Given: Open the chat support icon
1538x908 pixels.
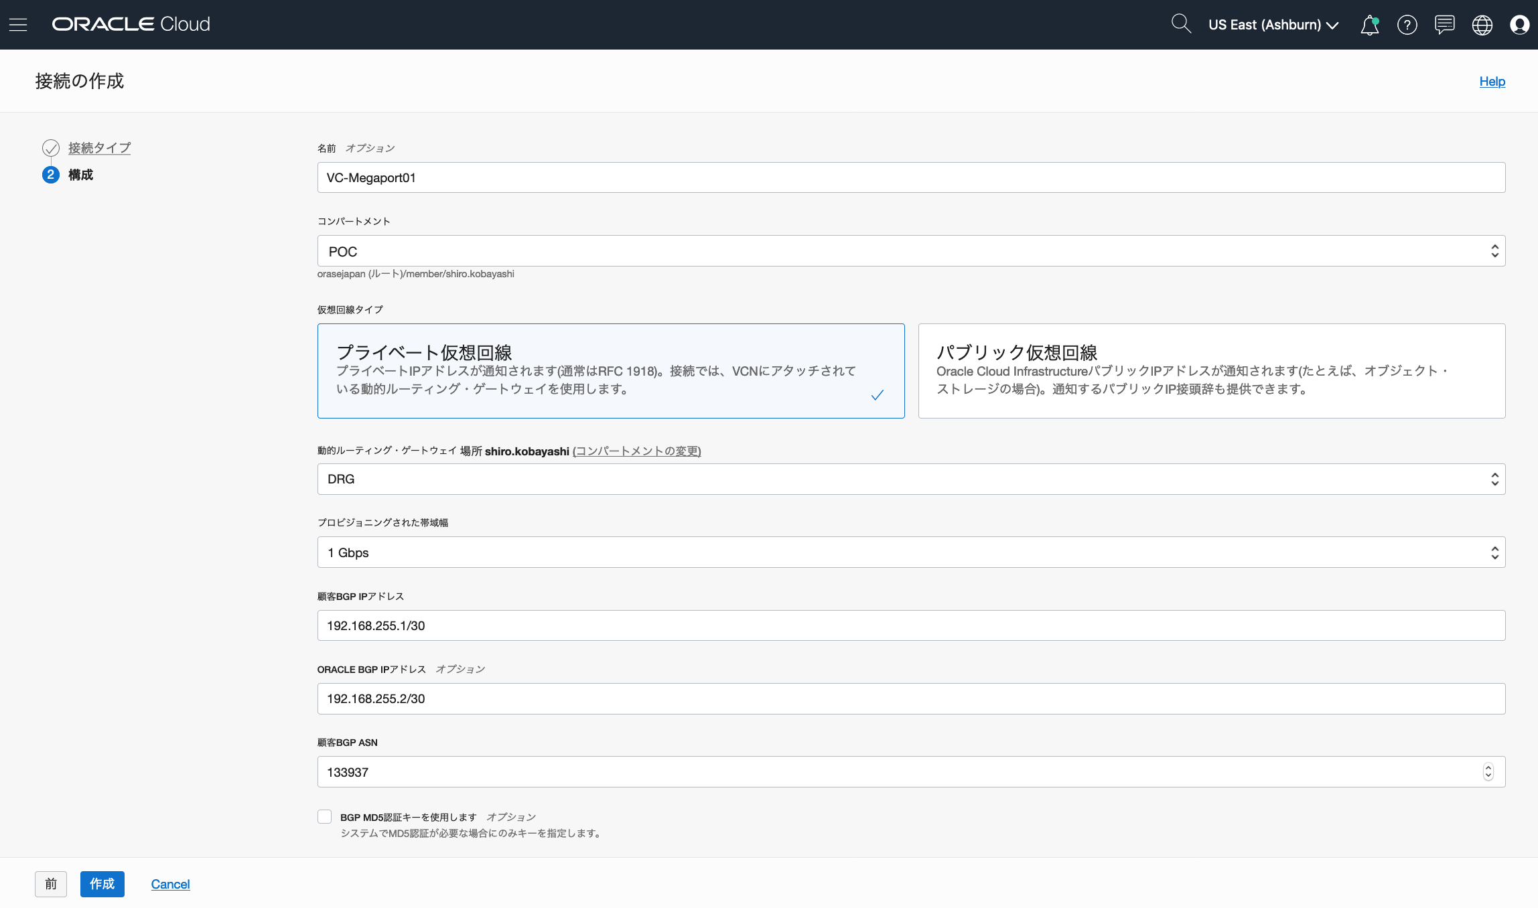Looking at the screenshot, I should [x=1445, y=25].
